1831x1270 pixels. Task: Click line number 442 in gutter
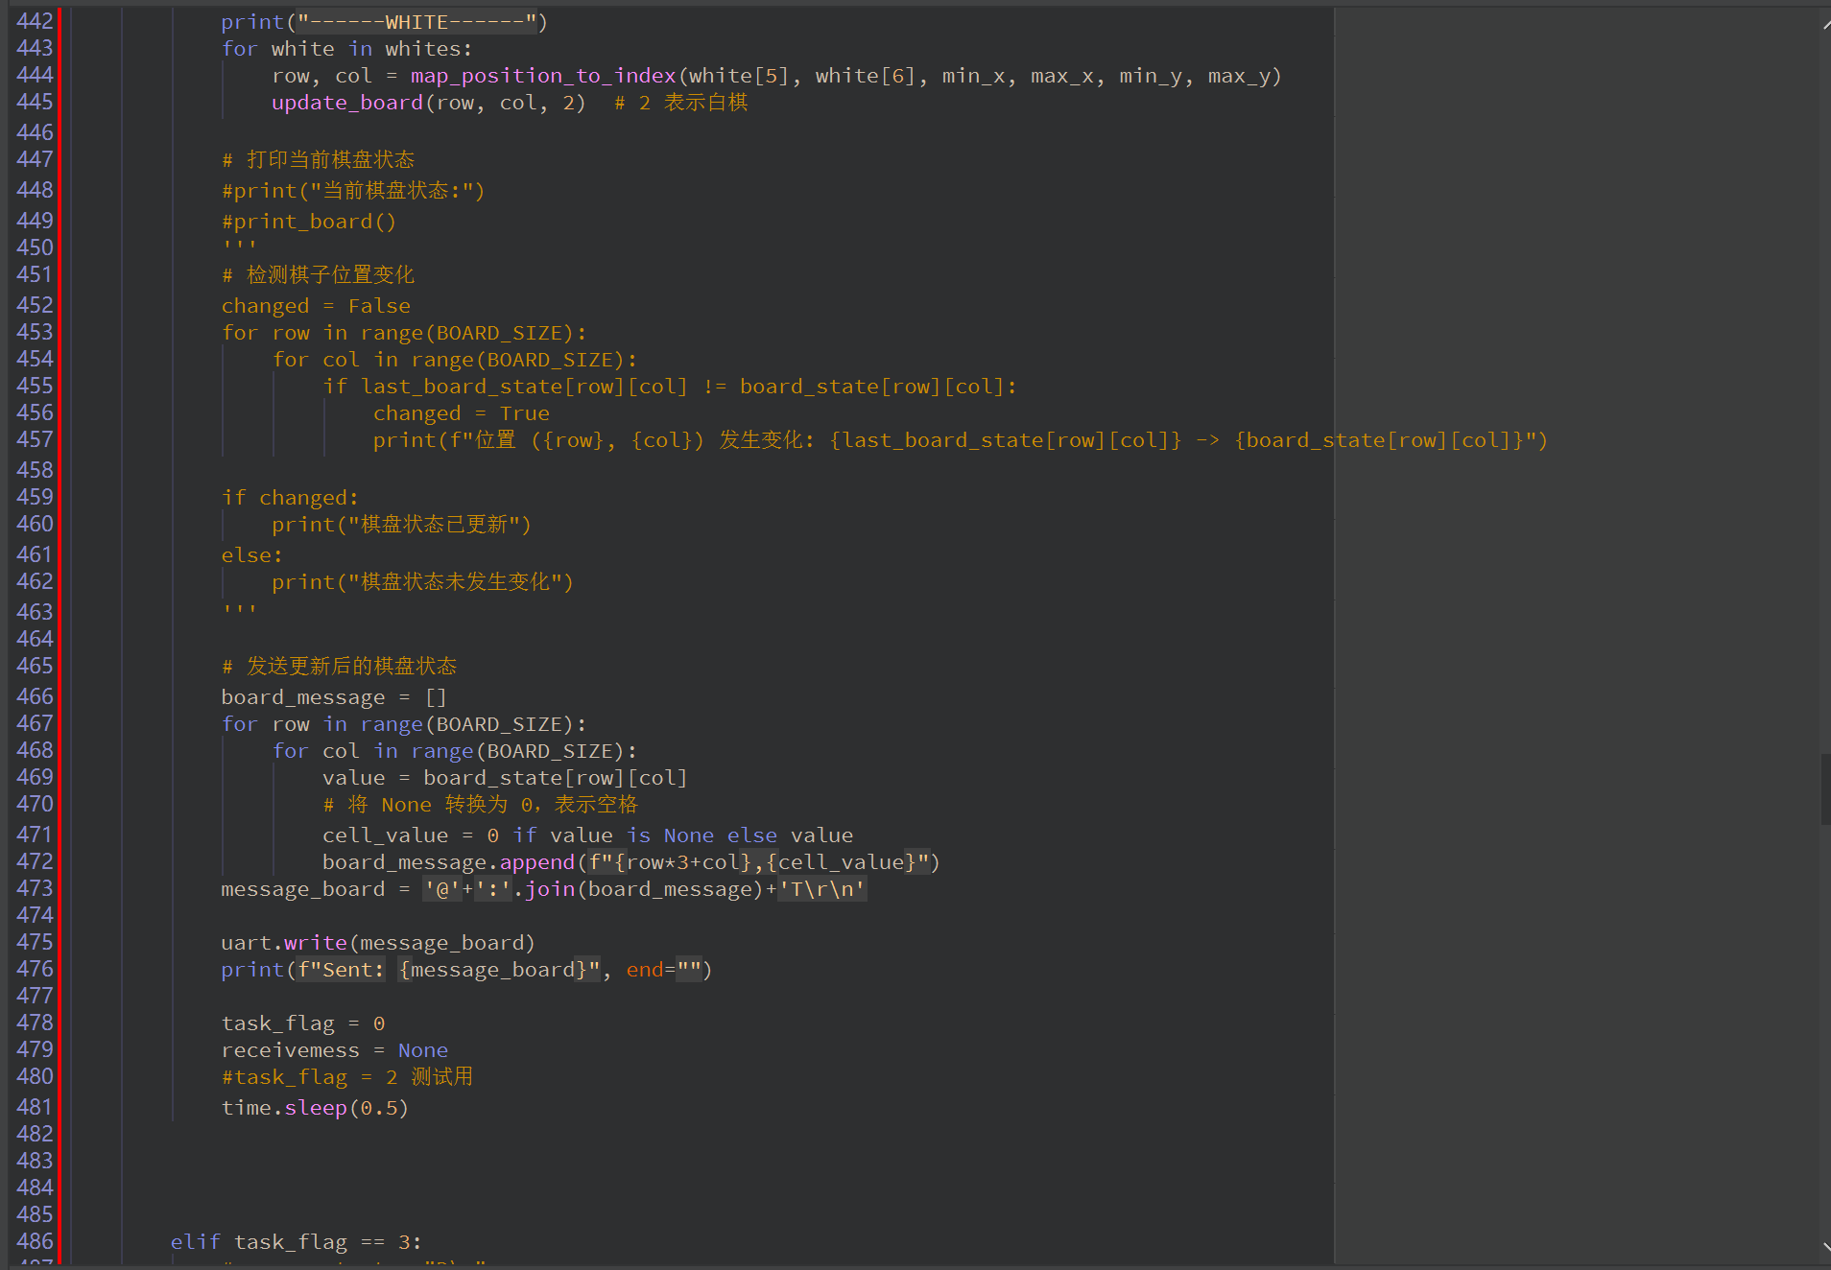point(35,21)
